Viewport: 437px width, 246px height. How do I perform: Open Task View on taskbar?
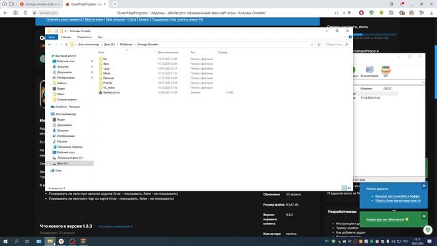pos(27,241)
